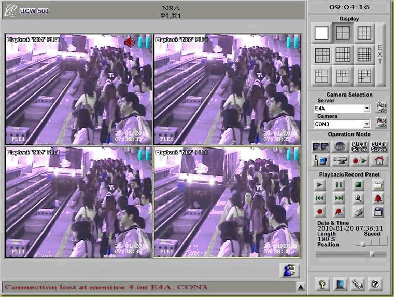
Task: Select the 3x3 nine-view display layout
Action: [364, 33]
